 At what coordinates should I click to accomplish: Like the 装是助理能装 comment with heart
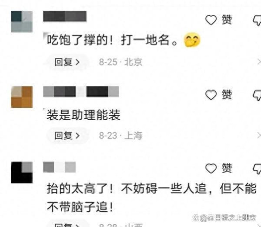pyautogui.click(x=211, y=95)
